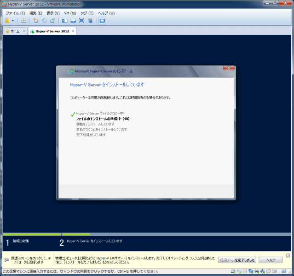The image size is (294, 276).
Task: Open the 編集 (E) menu
Action: point(36,13)
